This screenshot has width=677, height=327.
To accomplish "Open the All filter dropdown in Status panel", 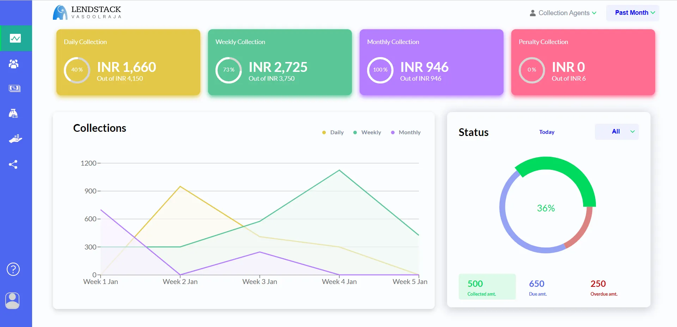I will [x=616, y=131].
